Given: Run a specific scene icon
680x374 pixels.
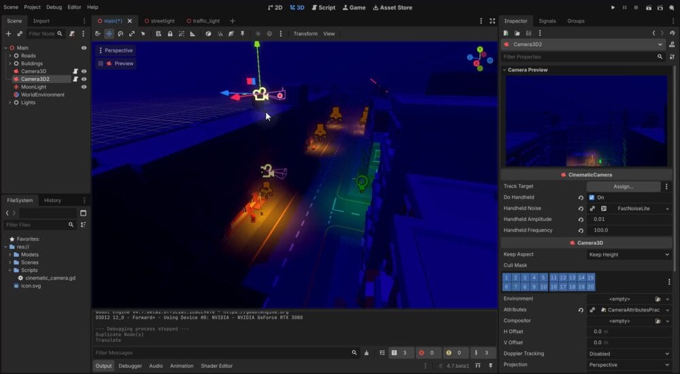Looking at the screenshot, I should pyautogui.click(x=660, y=7).
